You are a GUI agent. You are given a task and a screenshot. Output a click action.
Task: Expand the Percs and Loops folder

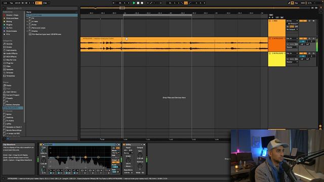click(27, 28)
